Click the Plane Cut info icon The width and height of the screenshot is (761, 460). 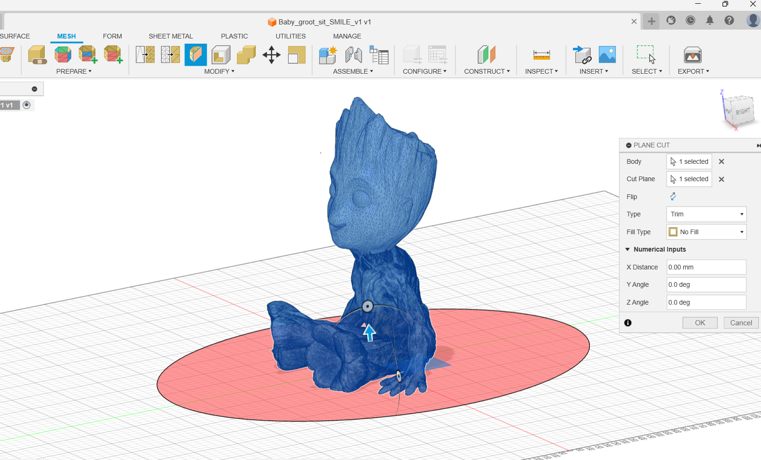(628, 323)
